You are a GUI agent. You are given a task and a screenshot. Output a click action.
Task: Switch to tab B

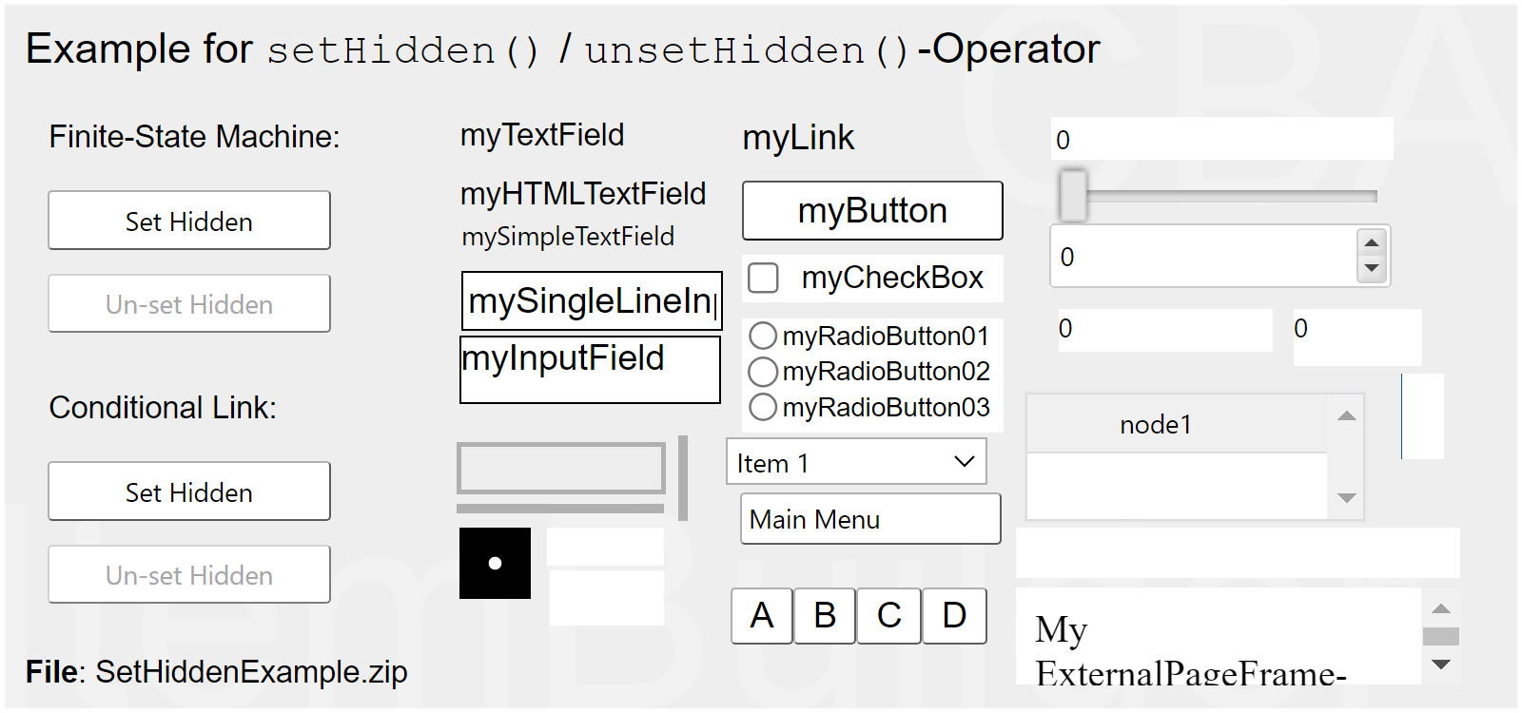pyautogui.click(x=825, y=616)
